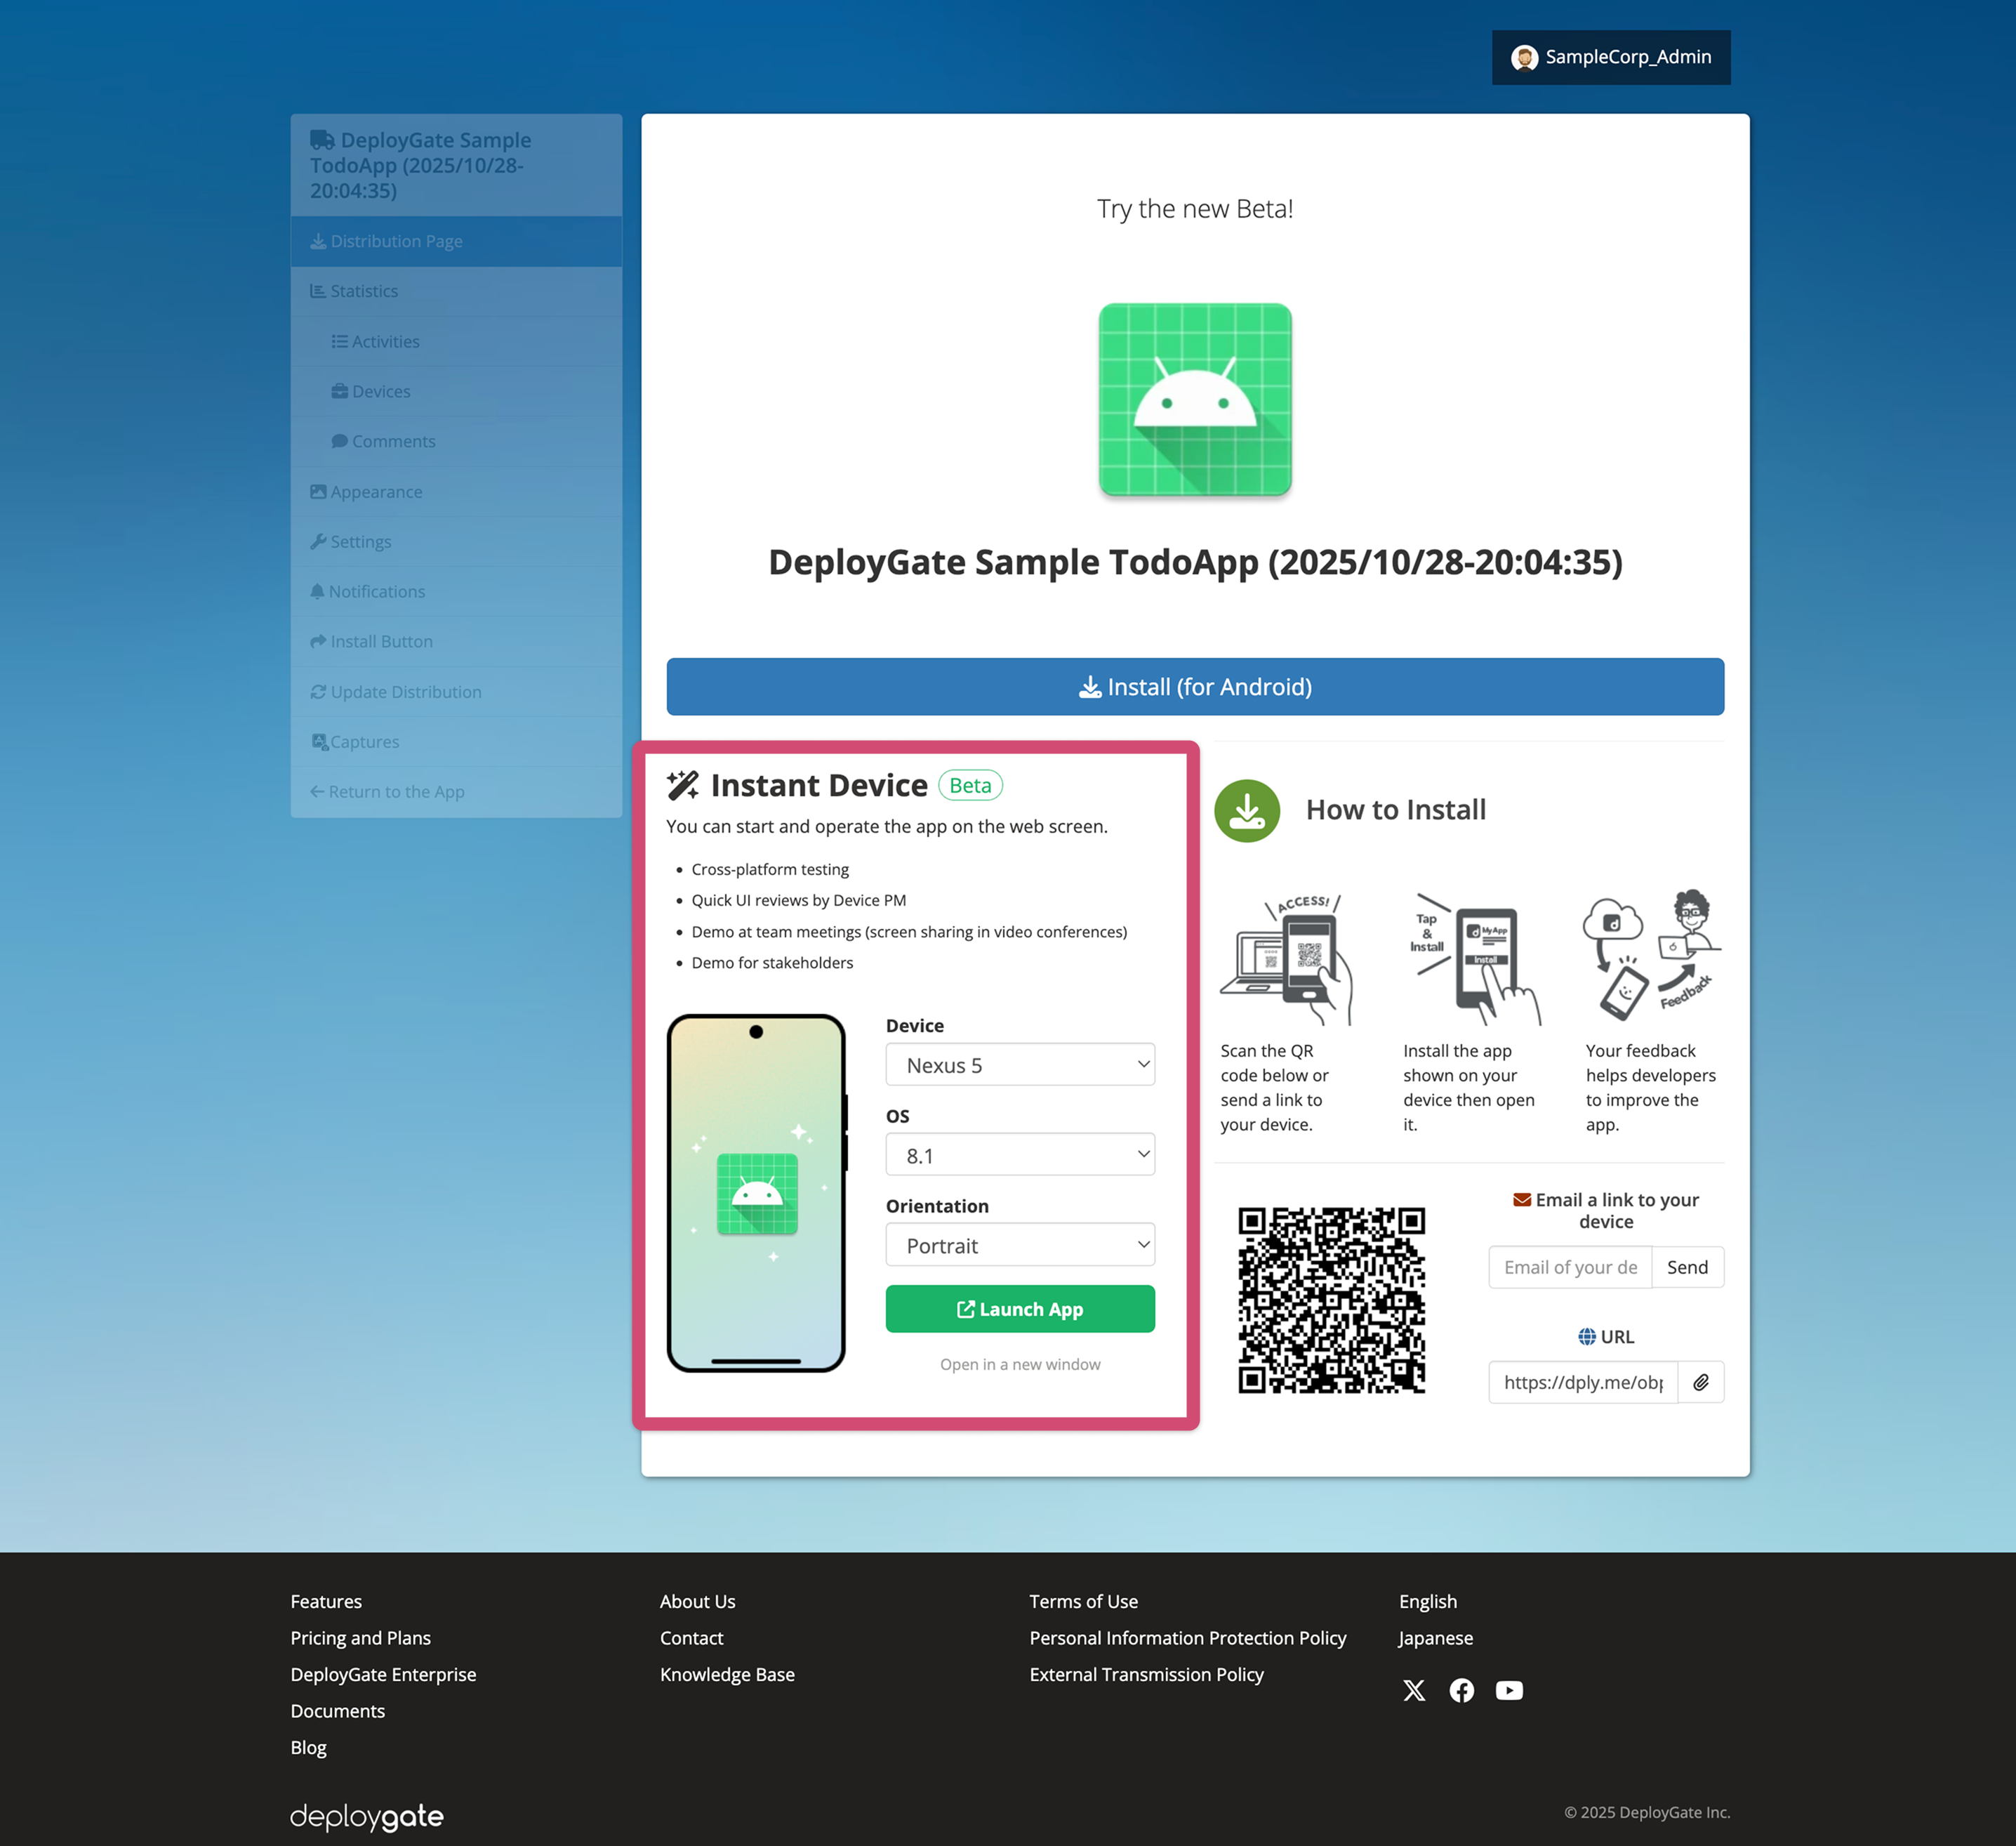
Task: Click the SampleCorp_Admin avatar button
Action: 1610,57
